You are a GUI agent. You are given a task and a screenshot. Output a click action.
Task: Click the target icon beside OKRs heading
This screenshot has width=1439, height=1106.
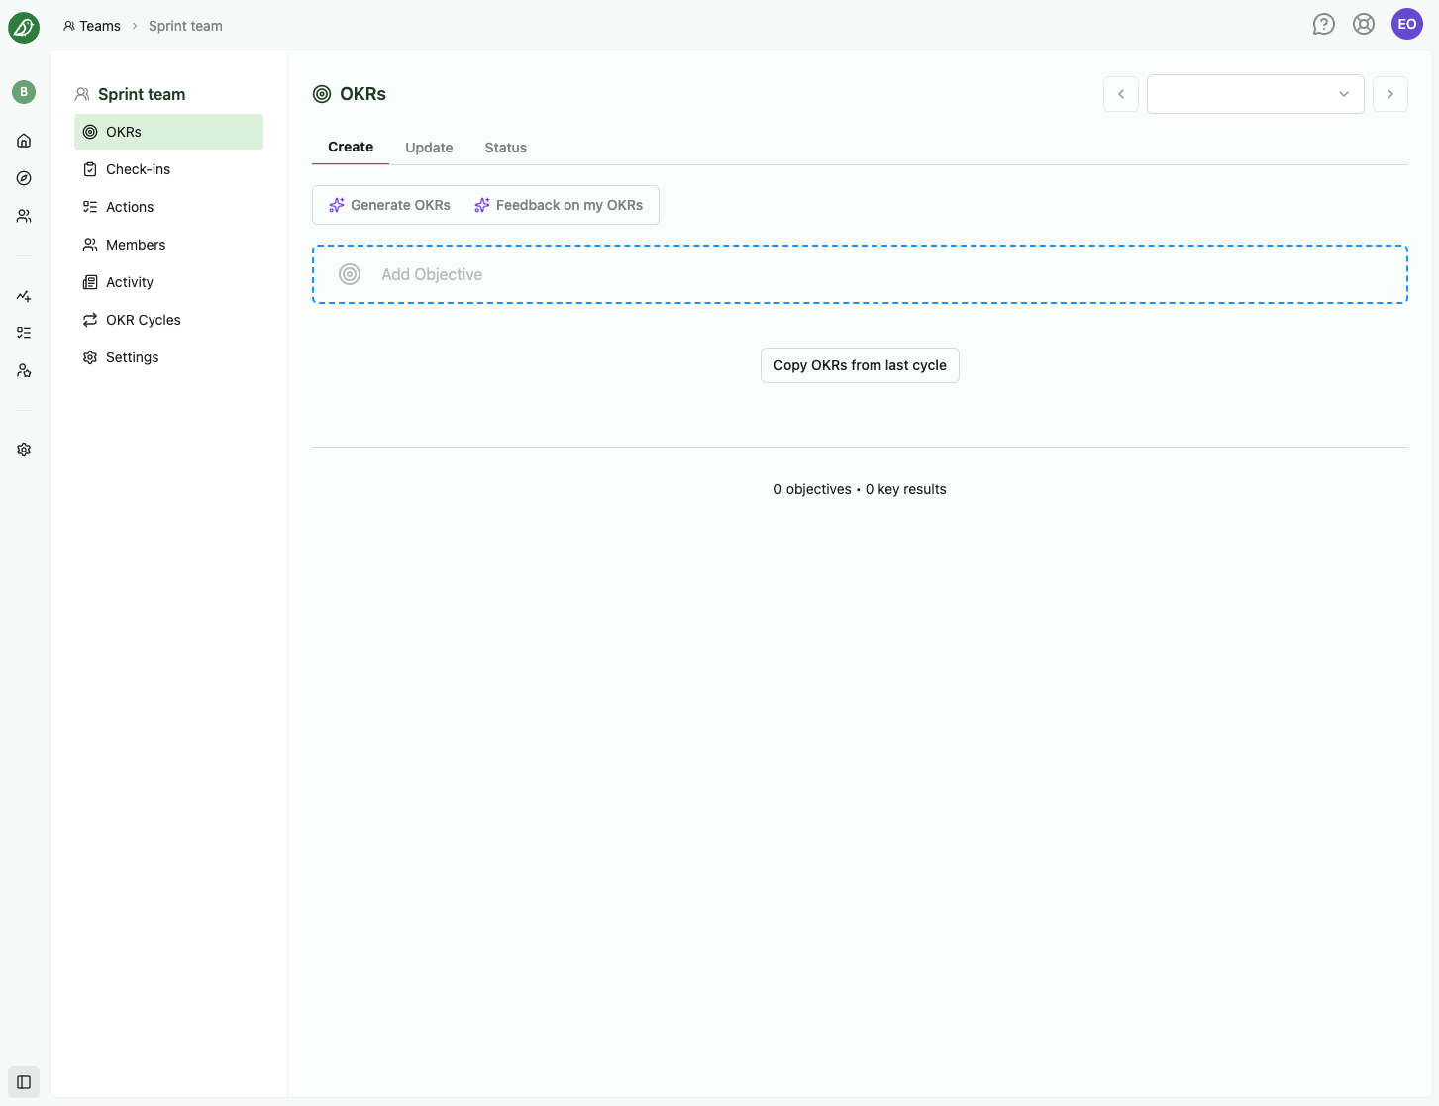(x=322, y=94)
